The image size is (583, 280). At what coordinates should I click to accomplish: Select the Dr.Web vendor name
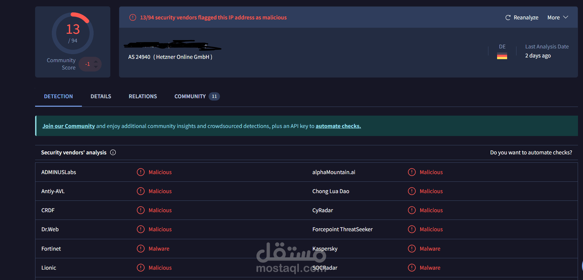tap(50, 229)
